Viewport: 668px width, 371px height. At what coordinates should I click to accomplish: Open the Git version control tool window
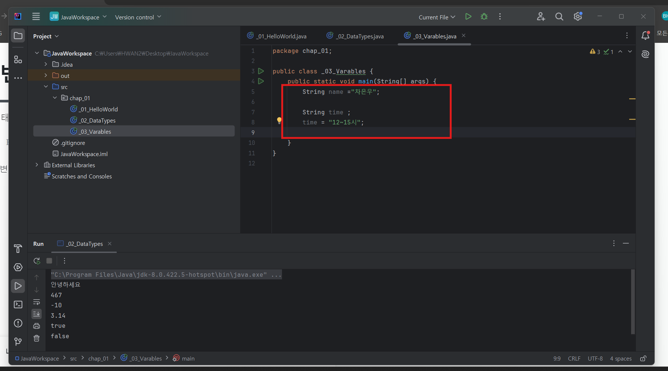point(18,342)
